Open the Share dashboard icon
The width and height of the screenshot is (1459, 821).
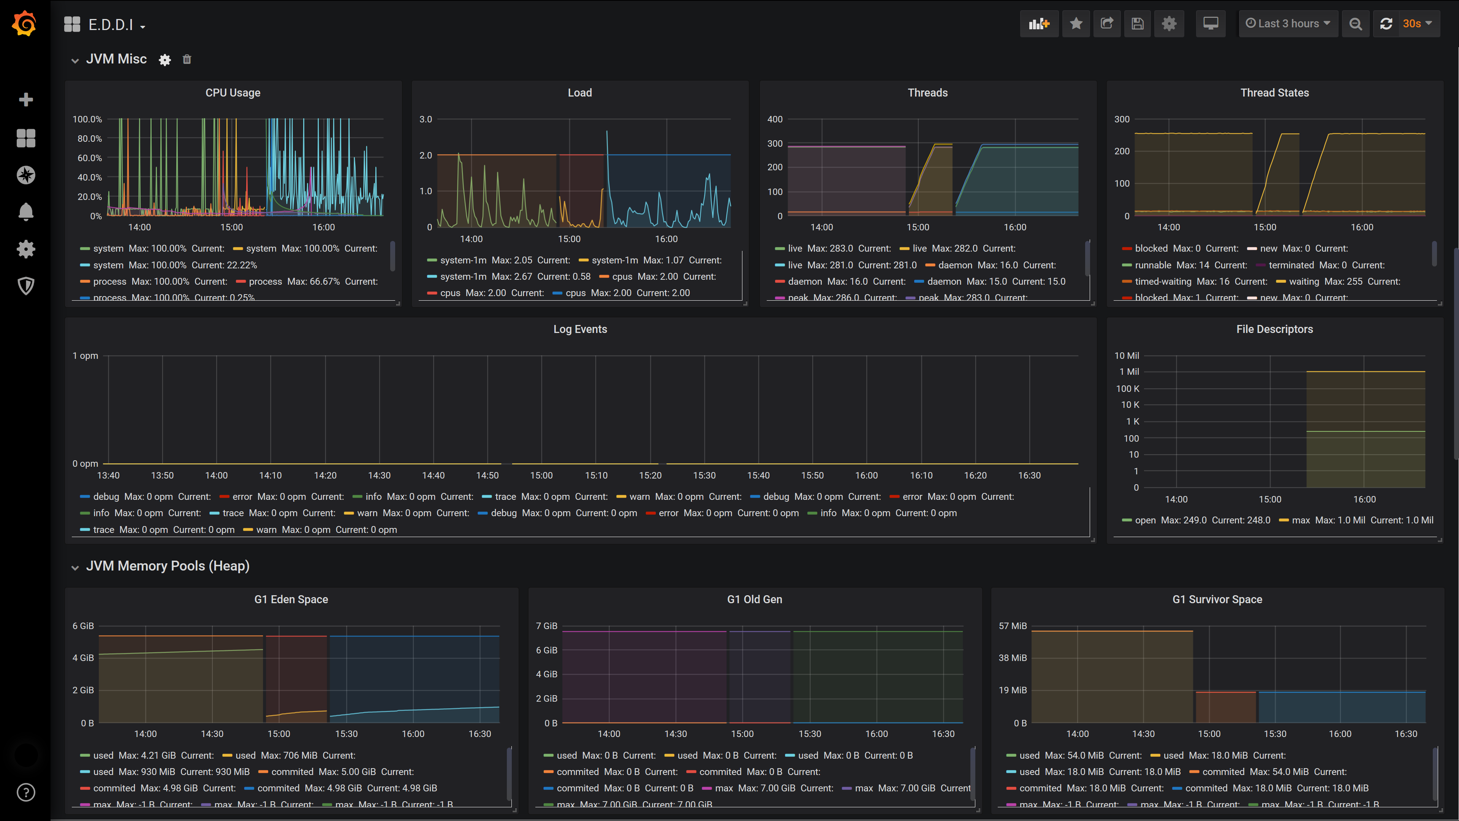(1107, 24)
